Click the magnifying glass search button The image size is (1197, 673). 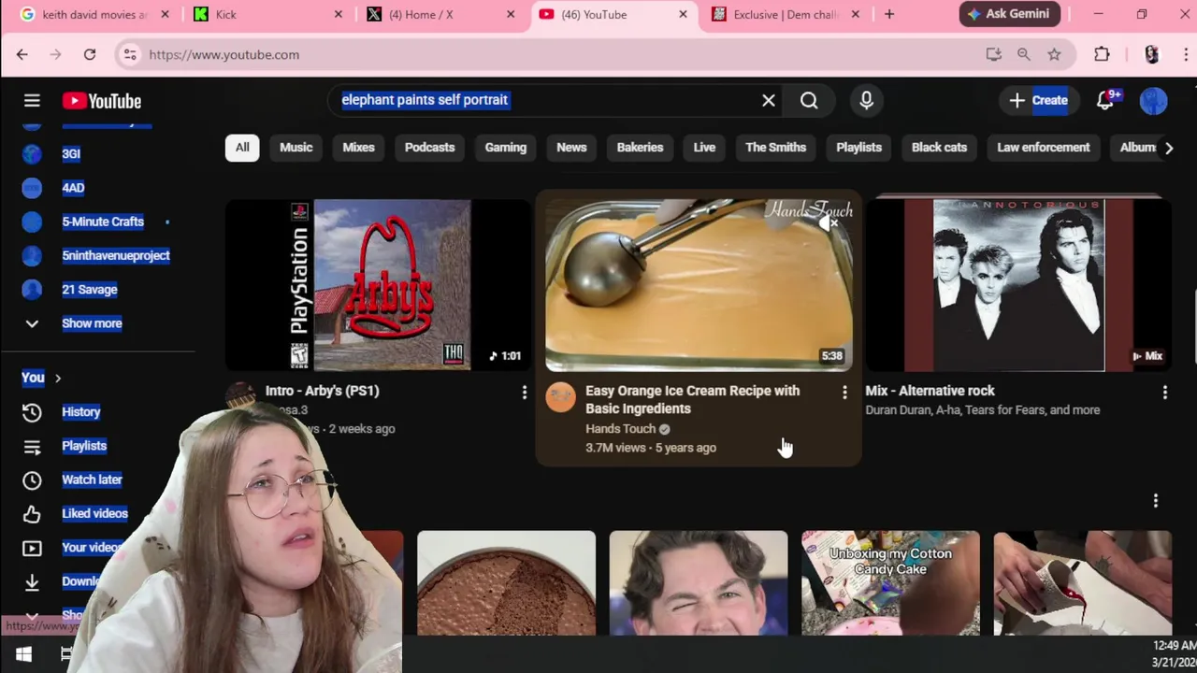pyautogui.click(x=809, y=100)
